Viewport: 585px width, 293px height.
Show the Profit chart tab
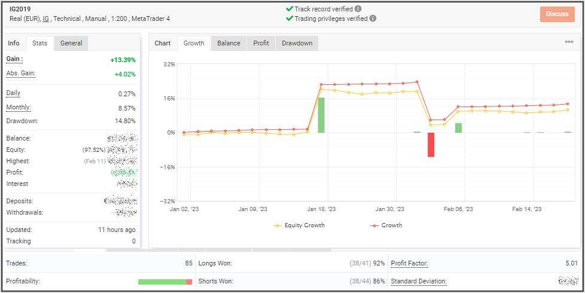pos(261,43)
